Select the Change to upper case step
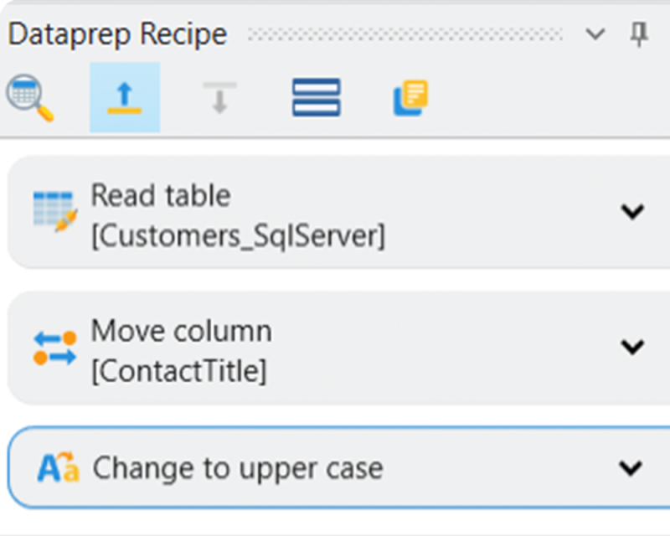This screenshot has height=536, width=670. [x=237, y=467]
